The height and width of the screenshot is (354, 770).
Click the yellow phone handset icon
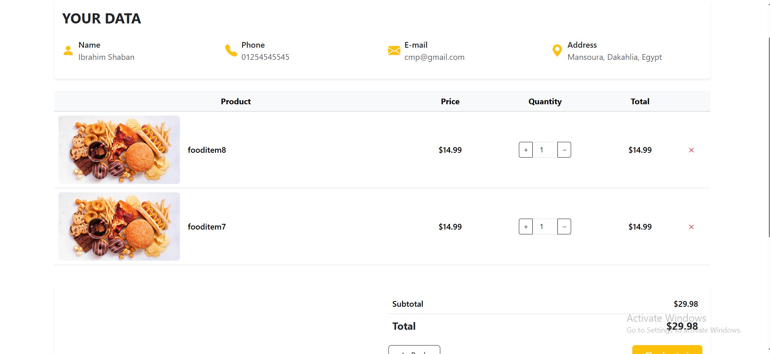[231, 51]
